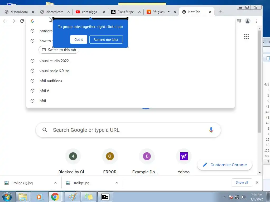This screenshot has height=202, width=270.
Task: Show hidden tray icons arrow
Action: [224, 197]
